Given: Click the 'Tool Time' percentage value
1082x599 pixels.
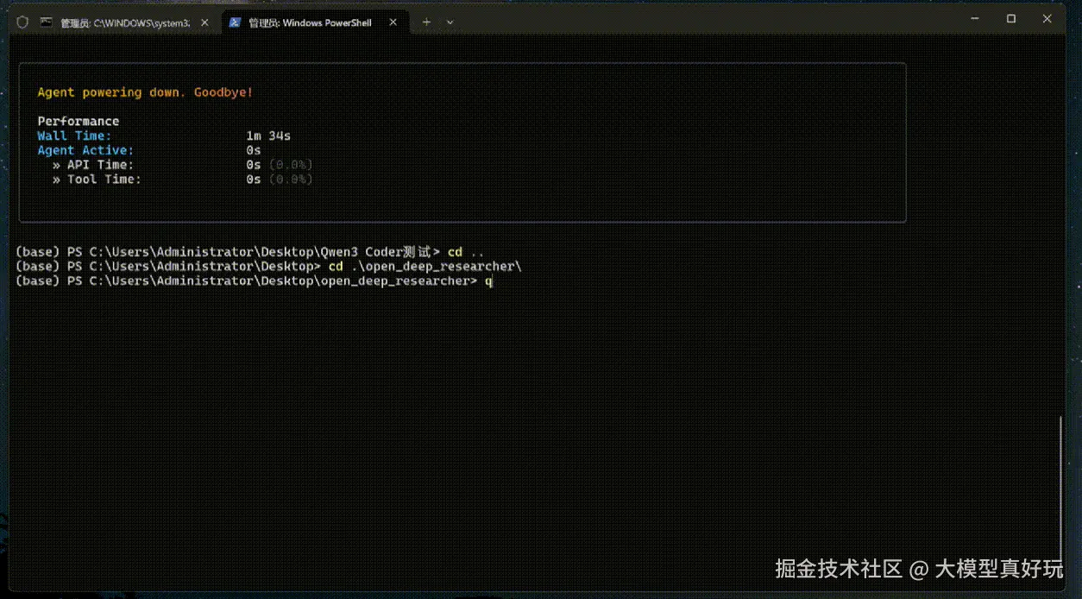Looking at the screenshot, I should click(293, 180).
